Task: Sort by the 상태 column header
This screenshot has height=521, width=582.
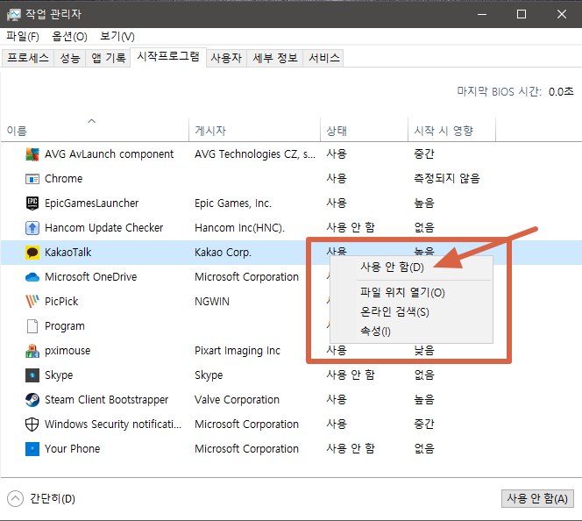Action: [x=364, y=130]
